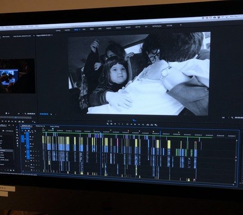The image size is (243, 215).
Task: Open the Editing workspace options menu
Action: pos(80,30)
